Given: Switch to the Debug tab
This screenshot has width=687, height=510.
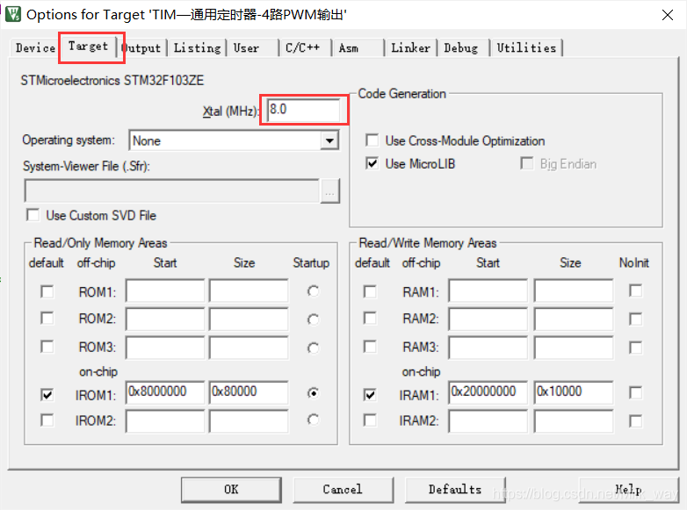Looking at the screenshot, I should point(461,47).
